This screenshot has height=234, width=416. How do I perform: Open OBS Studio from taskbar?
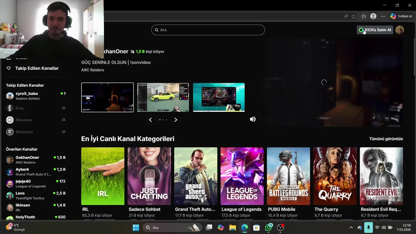tap(280, 227)
